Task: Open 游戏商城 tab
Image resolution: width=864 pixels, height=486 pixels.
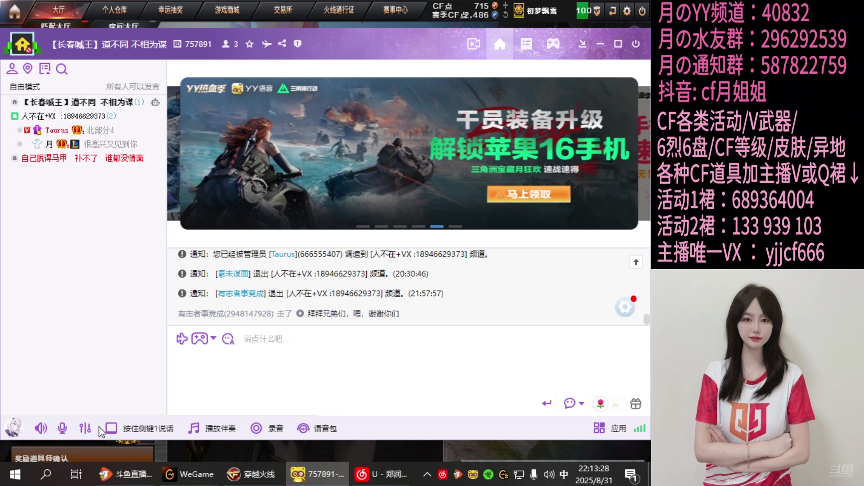Action: (x=227, y=10)
